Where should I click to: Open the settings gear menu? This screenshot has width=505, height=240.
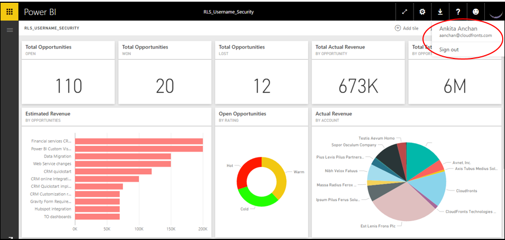[422, 12]
